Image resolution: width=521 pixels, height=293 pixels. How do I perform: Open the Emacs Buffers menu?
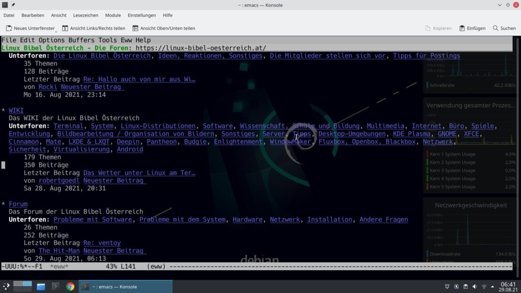click(x=81, y=40)
